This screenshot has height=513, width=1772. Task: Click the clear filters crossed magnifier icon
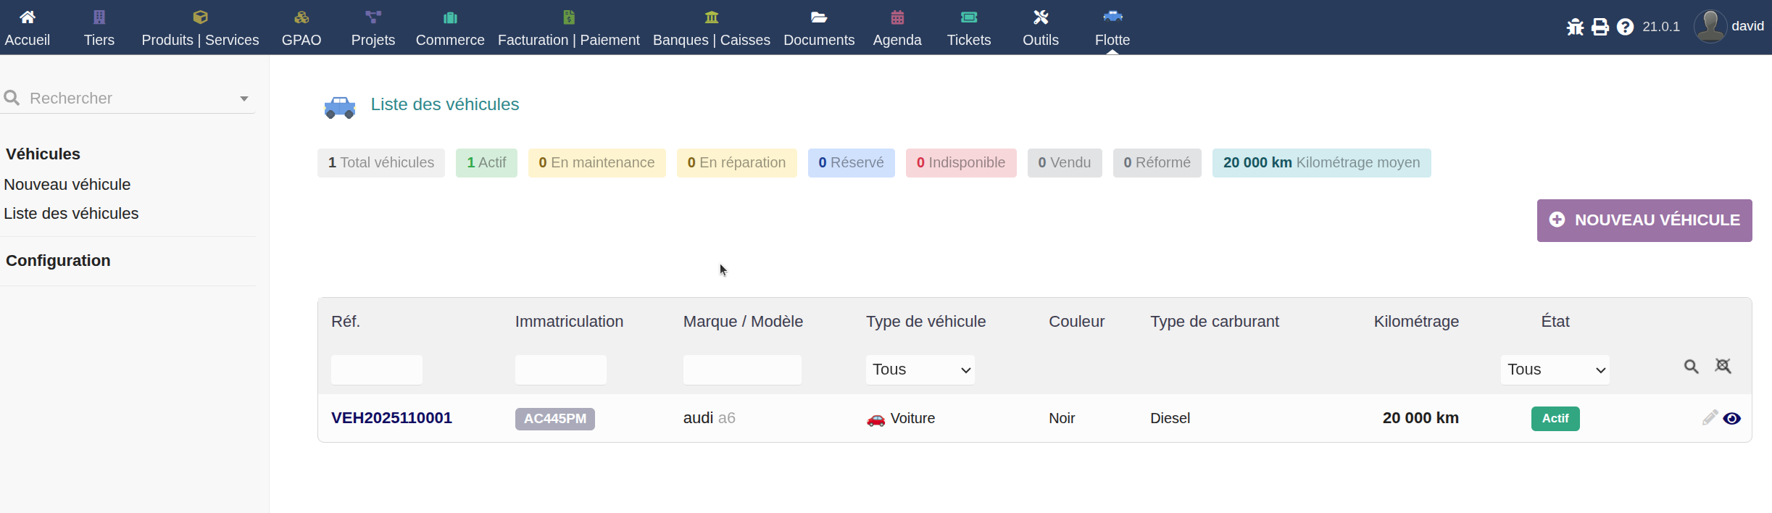click(x=1723, y=366)
